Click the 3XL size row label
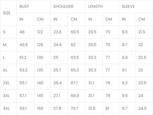 6,96
